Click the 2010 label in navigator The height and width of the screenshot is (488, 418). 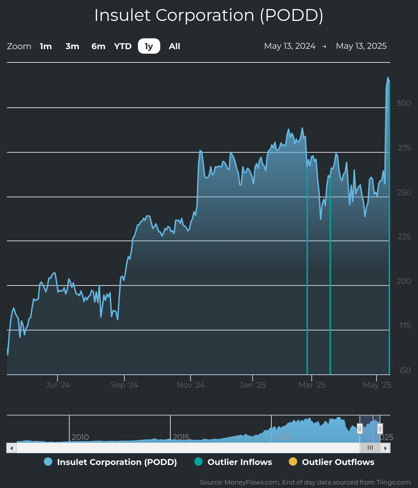point(80,437)
